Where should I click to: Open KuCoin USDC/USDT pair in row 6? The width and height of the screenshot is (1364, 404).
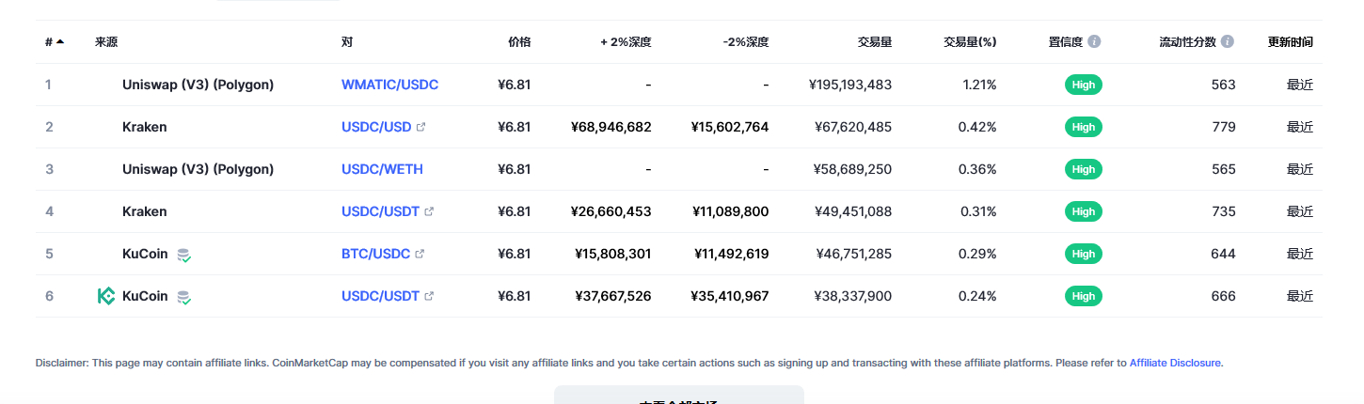[x=381, y=296]
